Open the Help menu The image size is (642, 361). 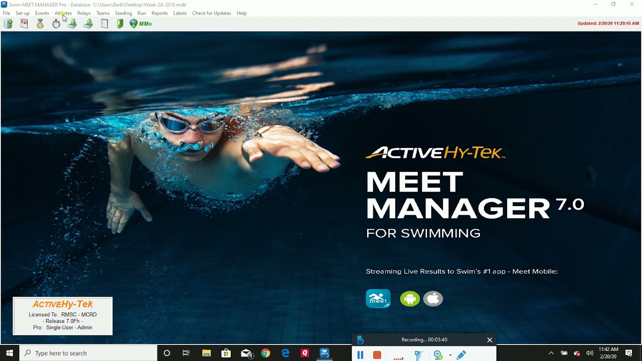coord(242,13)
